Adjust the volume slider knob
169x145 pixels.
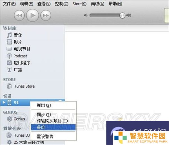click(122, 15)
